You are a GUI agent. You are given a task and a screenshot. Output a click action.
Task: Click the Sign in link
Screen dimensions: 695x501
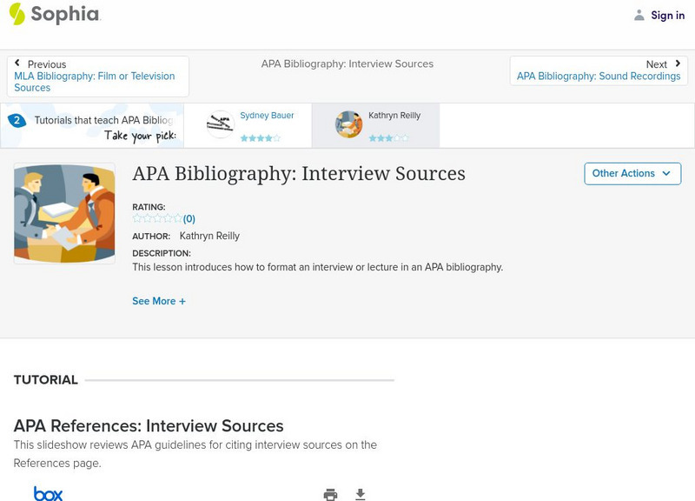[667, 15]
